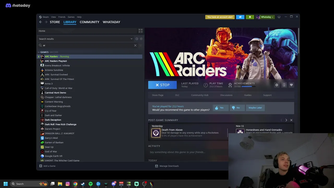Select ARK: Survival Evolved
The width and height of the screenshot is (334, 188).
point(56,75)
